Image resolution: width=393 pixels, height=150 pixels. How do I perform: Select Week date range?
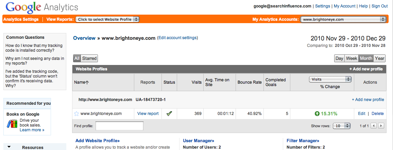click(x=352, y=58)
